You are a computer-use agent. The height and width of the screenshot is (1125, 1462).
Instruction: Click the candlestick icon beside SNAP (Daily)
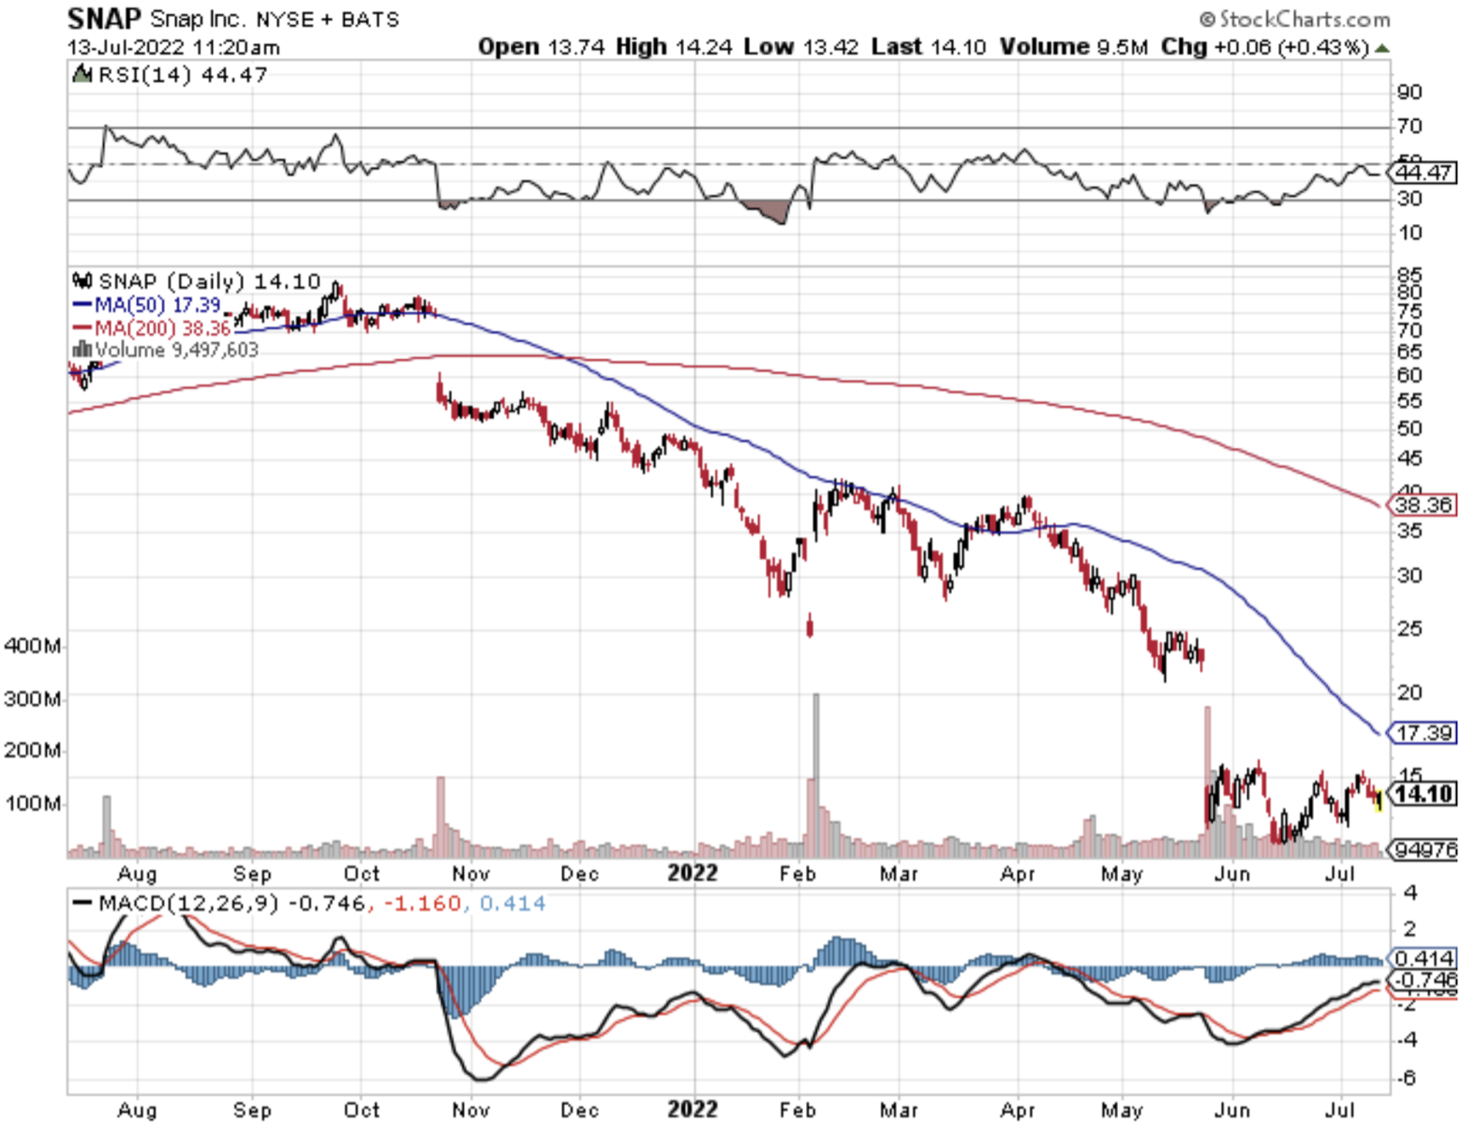(82, 280)
